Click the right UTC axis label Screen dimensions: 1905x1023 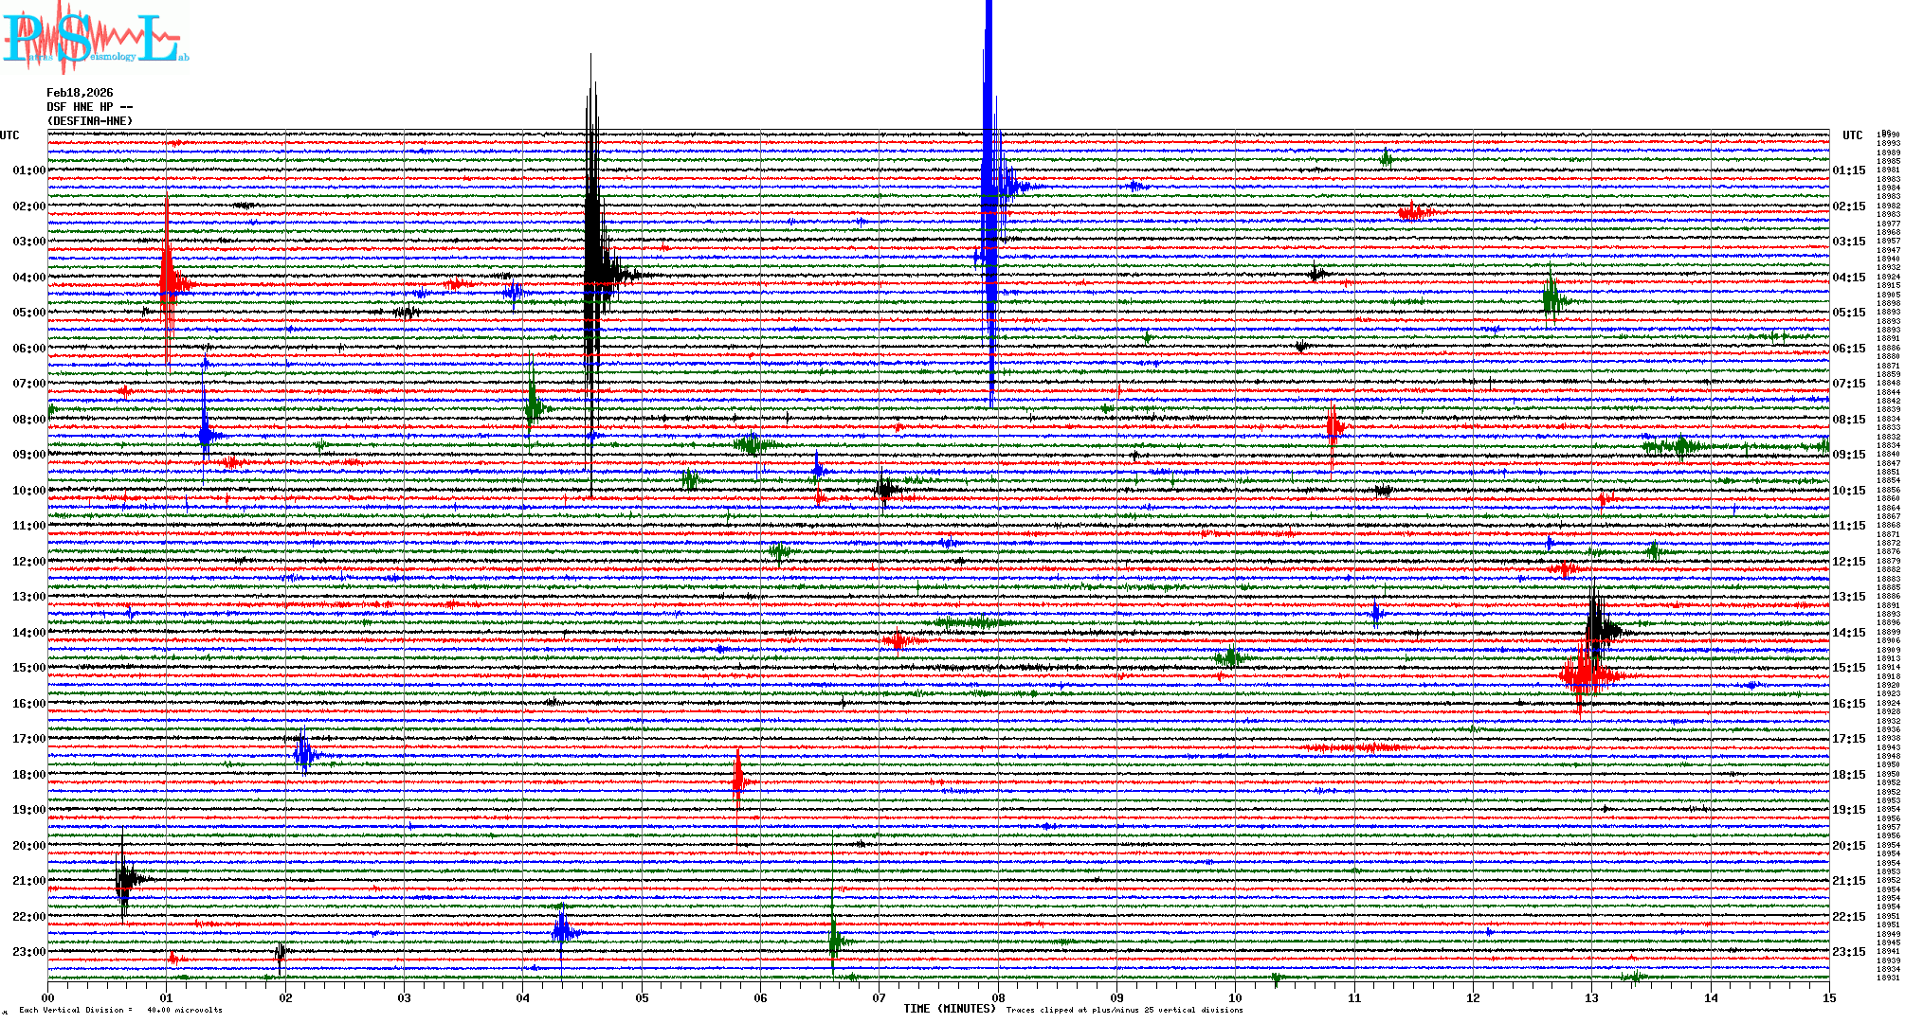1852,135
